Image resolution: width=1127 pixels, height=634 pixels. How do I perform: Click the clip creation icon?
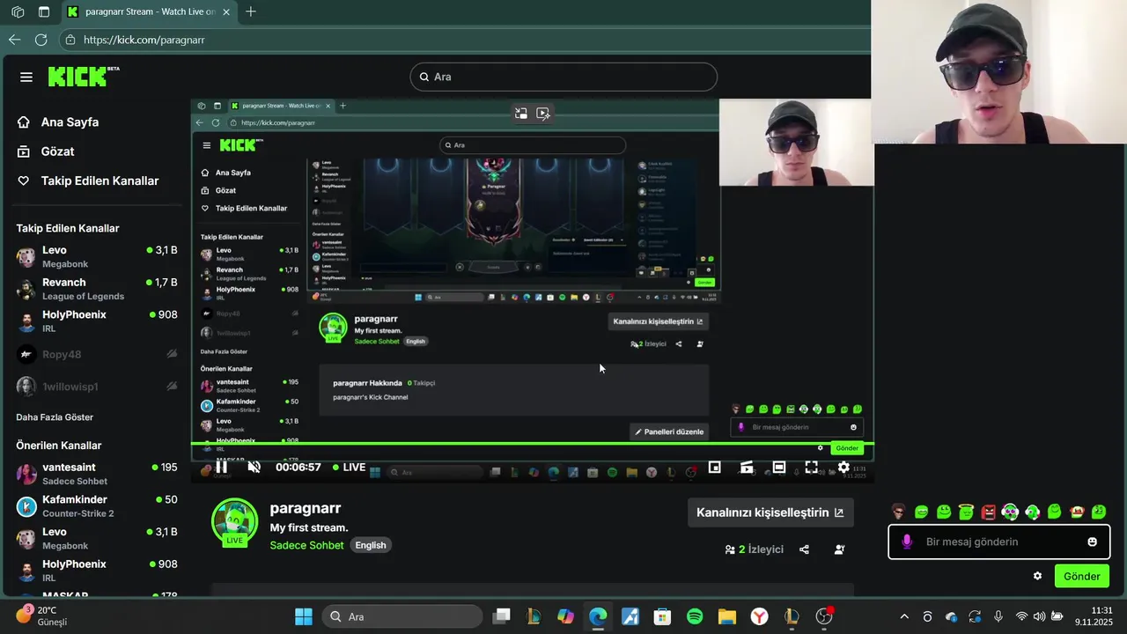(x=747, y=467)
